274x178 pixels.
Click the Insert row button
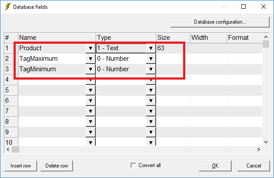tap(21, 166)
